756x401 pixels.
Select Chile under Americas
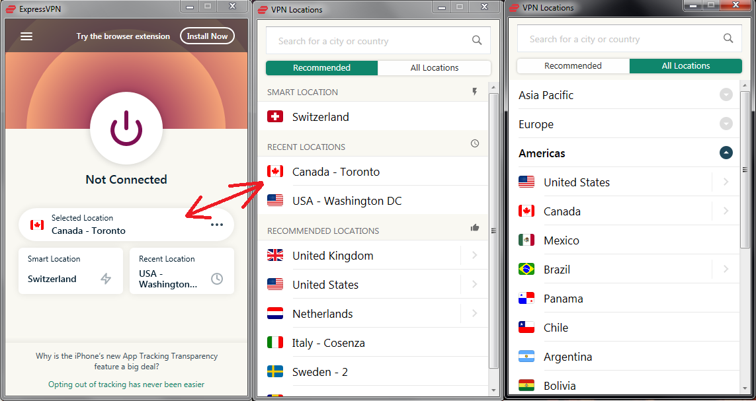[x=626, y=328]
